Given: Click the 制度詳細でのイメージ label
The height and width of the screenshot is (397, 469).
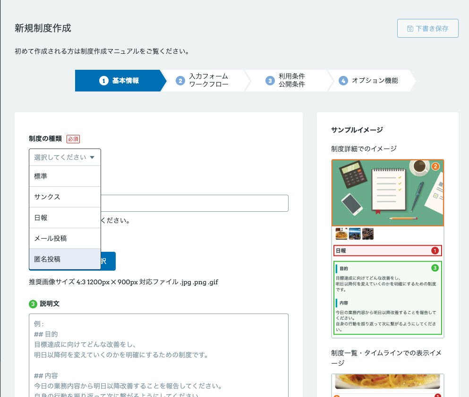Looking at the screenshot, I should [364, 149].
